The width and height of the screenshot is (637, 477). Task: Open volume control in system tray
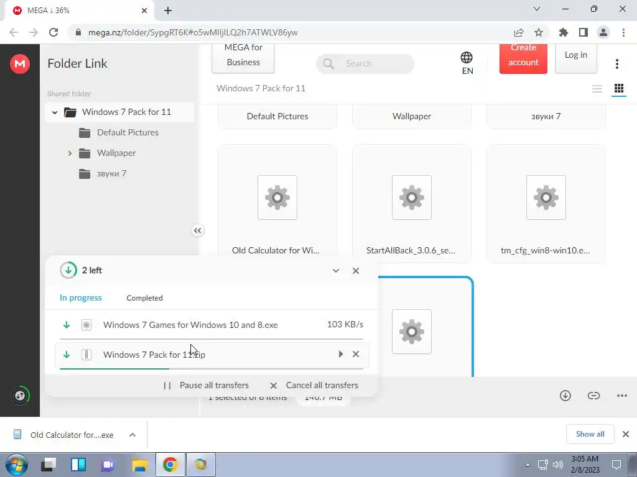(558, 465)
